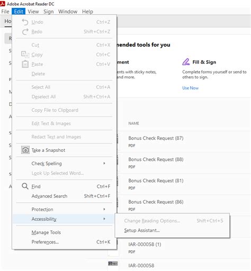Click the Delete menu entry

64,74
